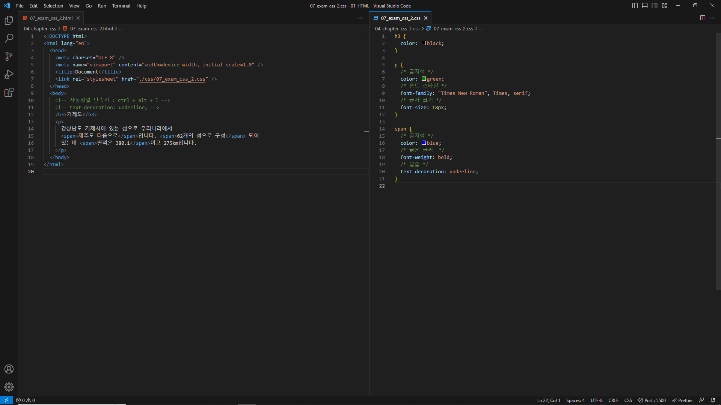This screenshot has height=405, width=721.
Task: Open Run and Debug view
Action: click(x=9, y=74)
